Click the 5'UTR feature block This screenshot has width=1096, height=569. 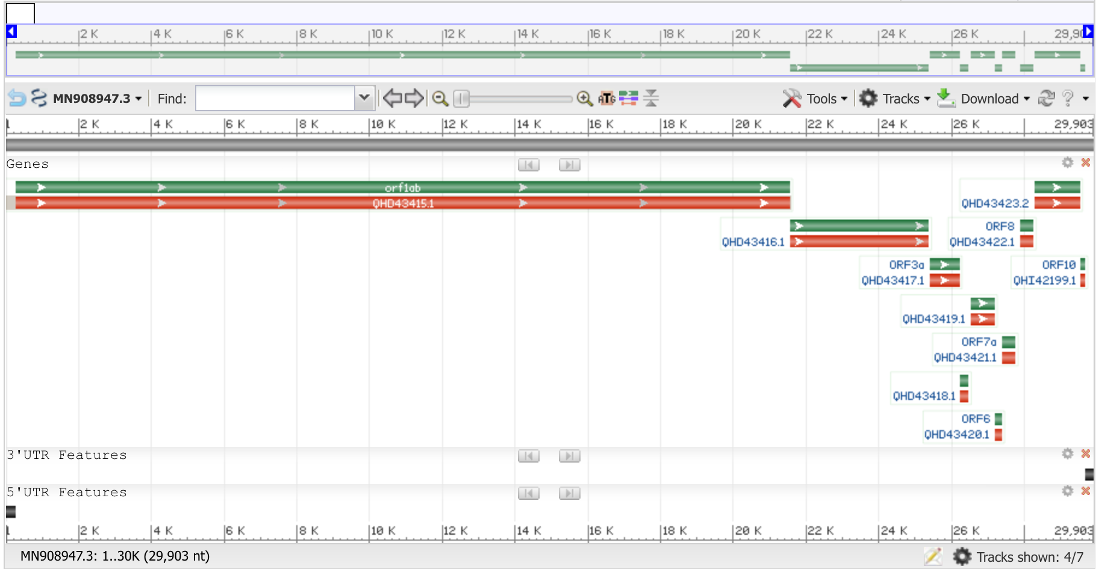tap(11, 512)
